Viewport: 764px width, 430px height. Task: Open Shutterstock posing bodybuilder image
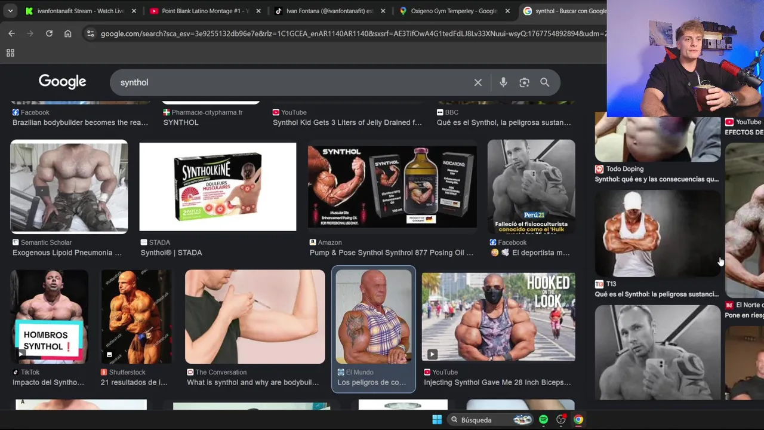pyautogui.click(x=136, y=317)
